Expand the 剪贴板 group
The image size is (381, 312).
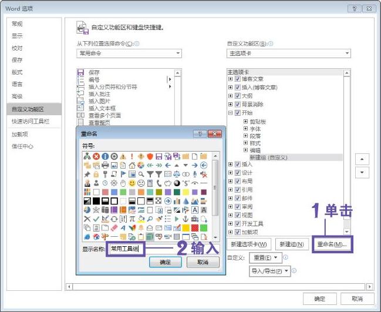coord(245,122)
